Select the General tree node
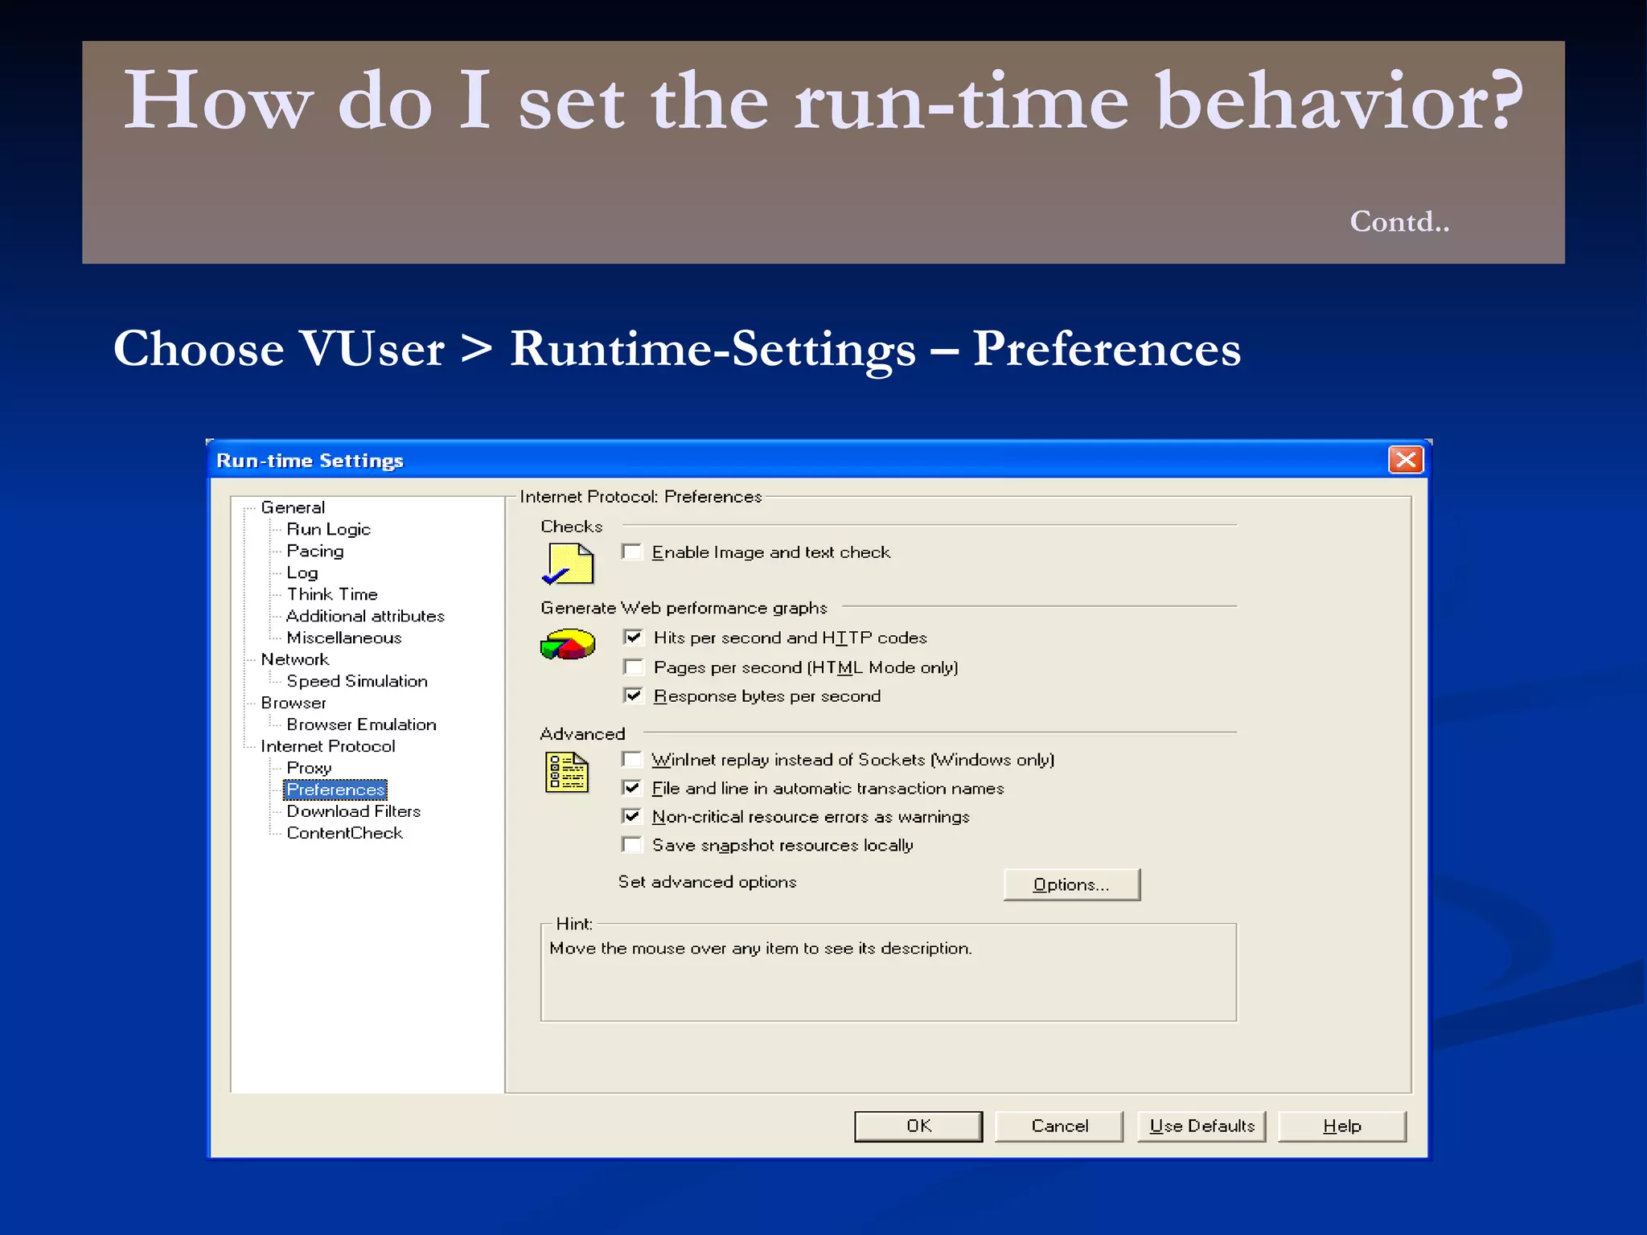The image size is (1647, 1235). [x=293, y=507]
